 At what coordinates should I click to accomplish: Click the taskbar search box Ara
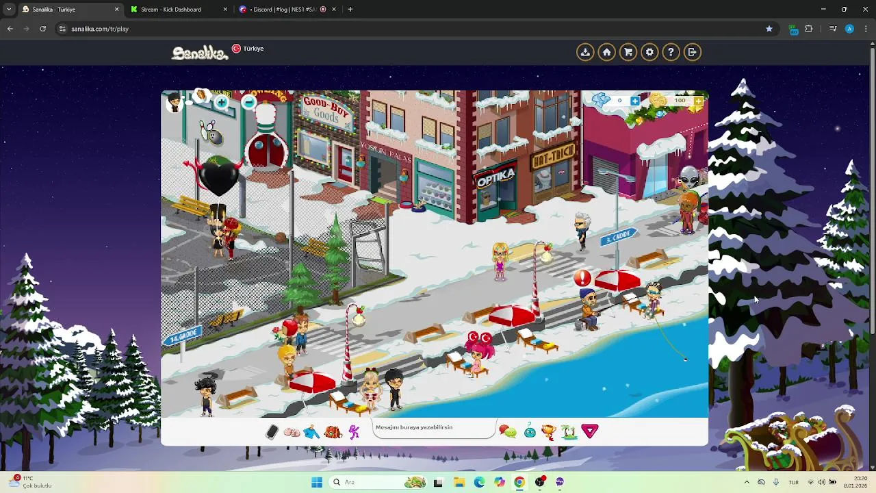click(x=378, y=482)
